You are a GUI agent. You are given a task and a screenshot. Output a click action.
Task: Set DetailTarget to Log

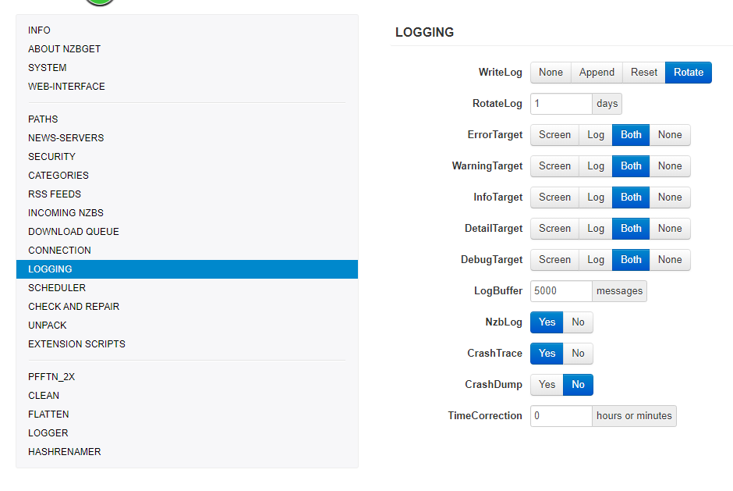596,229
